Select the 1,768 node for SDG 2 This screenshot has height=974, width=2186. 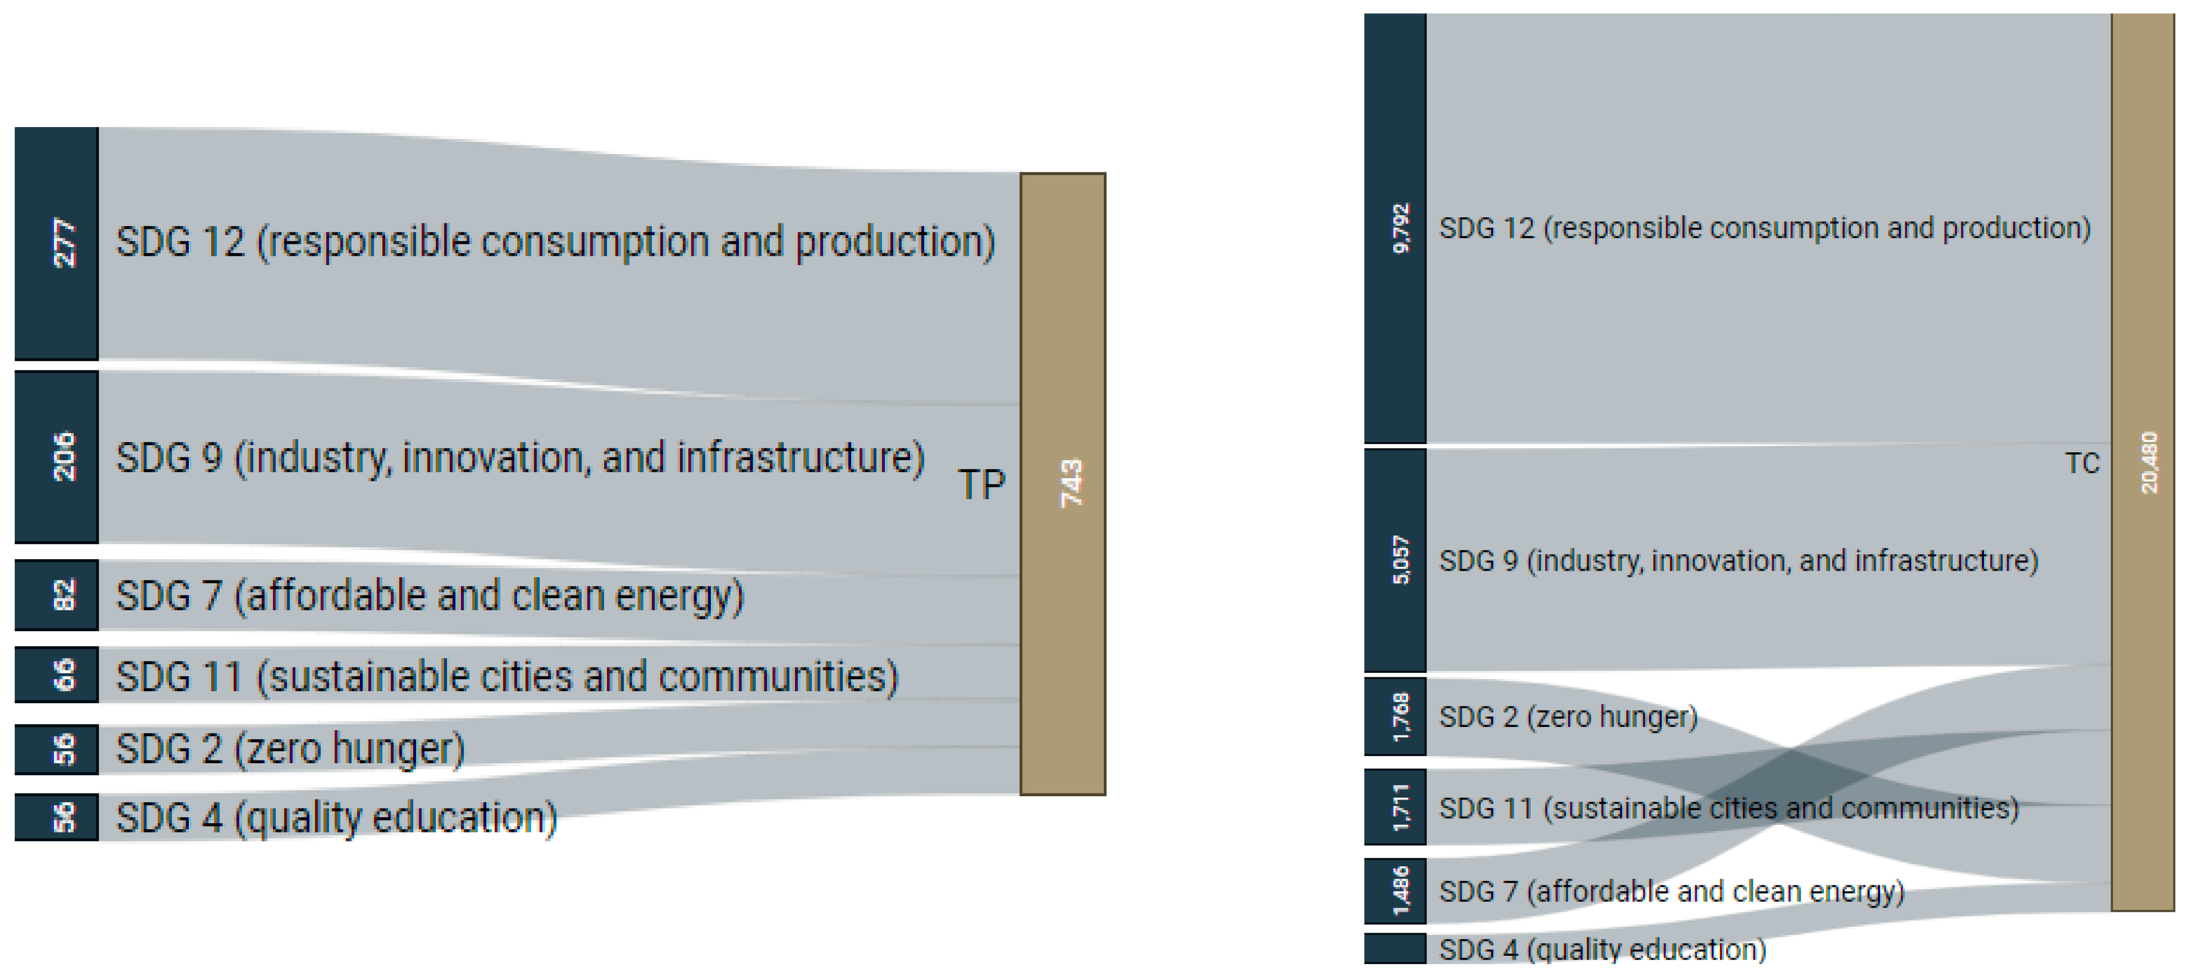1394,716
